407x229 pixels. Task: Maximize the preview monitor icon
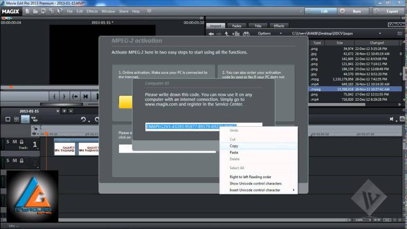pos(201,18)
